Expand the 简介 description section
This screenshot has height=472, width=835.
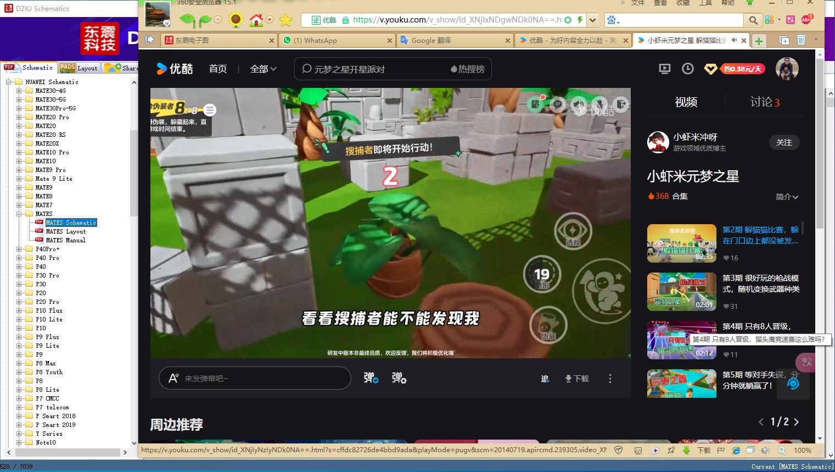[x=787, y=197]
